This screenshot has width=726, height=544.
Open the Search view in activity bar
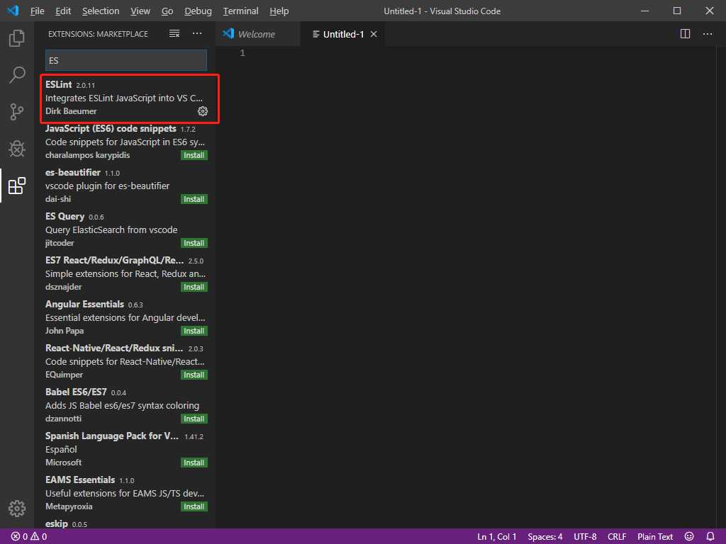(x=17, y=74)
